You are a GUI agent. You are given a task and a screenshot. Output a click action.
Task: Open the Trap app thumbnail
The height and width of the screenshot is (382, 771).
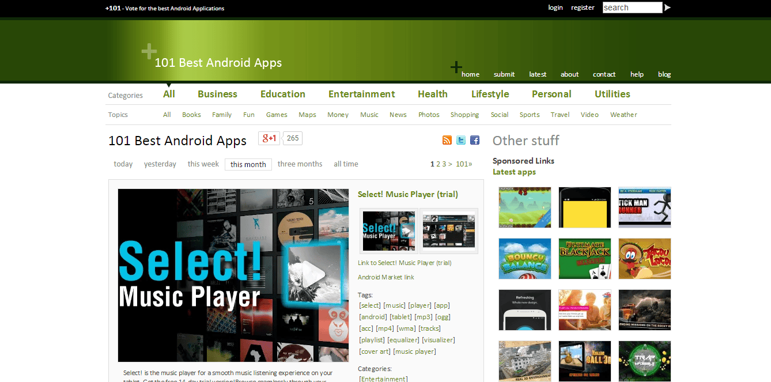tap(645, 361)
